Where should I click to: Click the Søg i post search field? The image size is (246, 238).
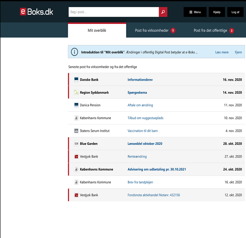(113, 12)
